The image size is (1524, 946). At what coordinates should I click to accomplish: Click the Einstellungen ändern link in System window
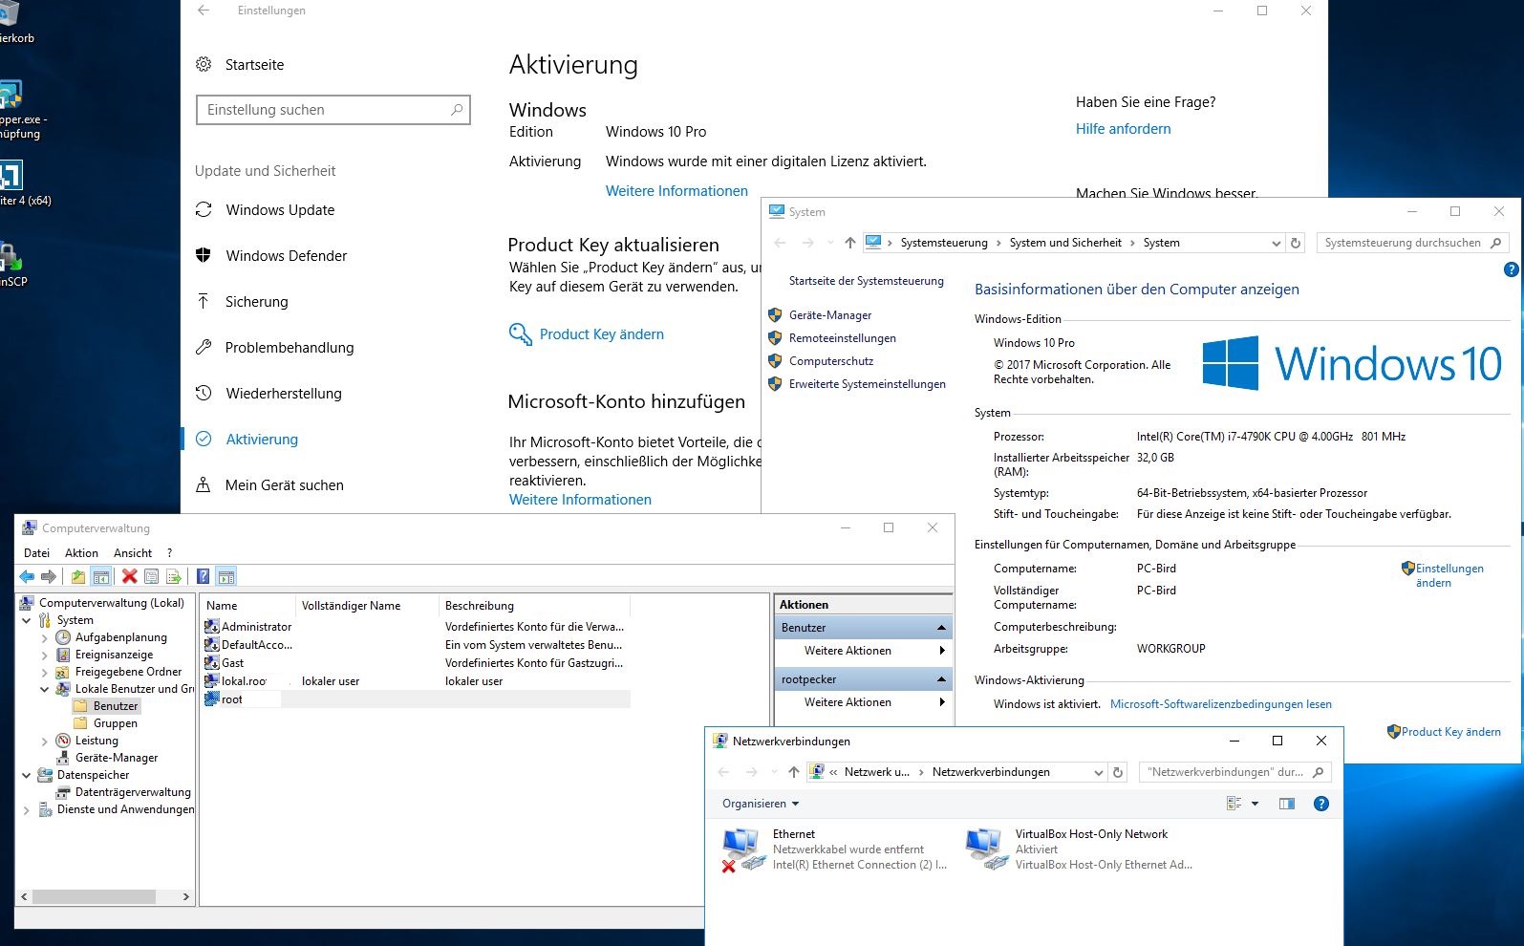[1449, 575]
